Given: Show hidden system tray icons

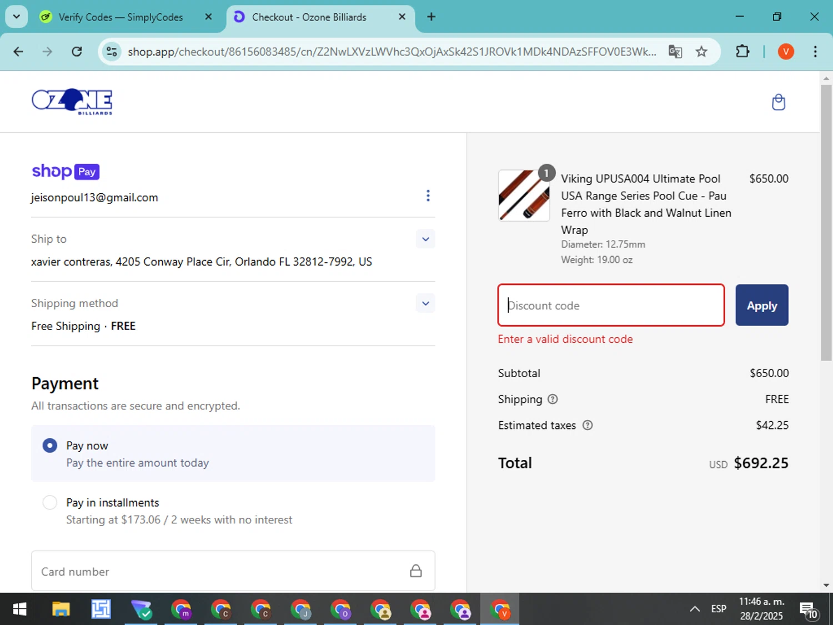Looking at the screenshot, I should pos(694,609).
